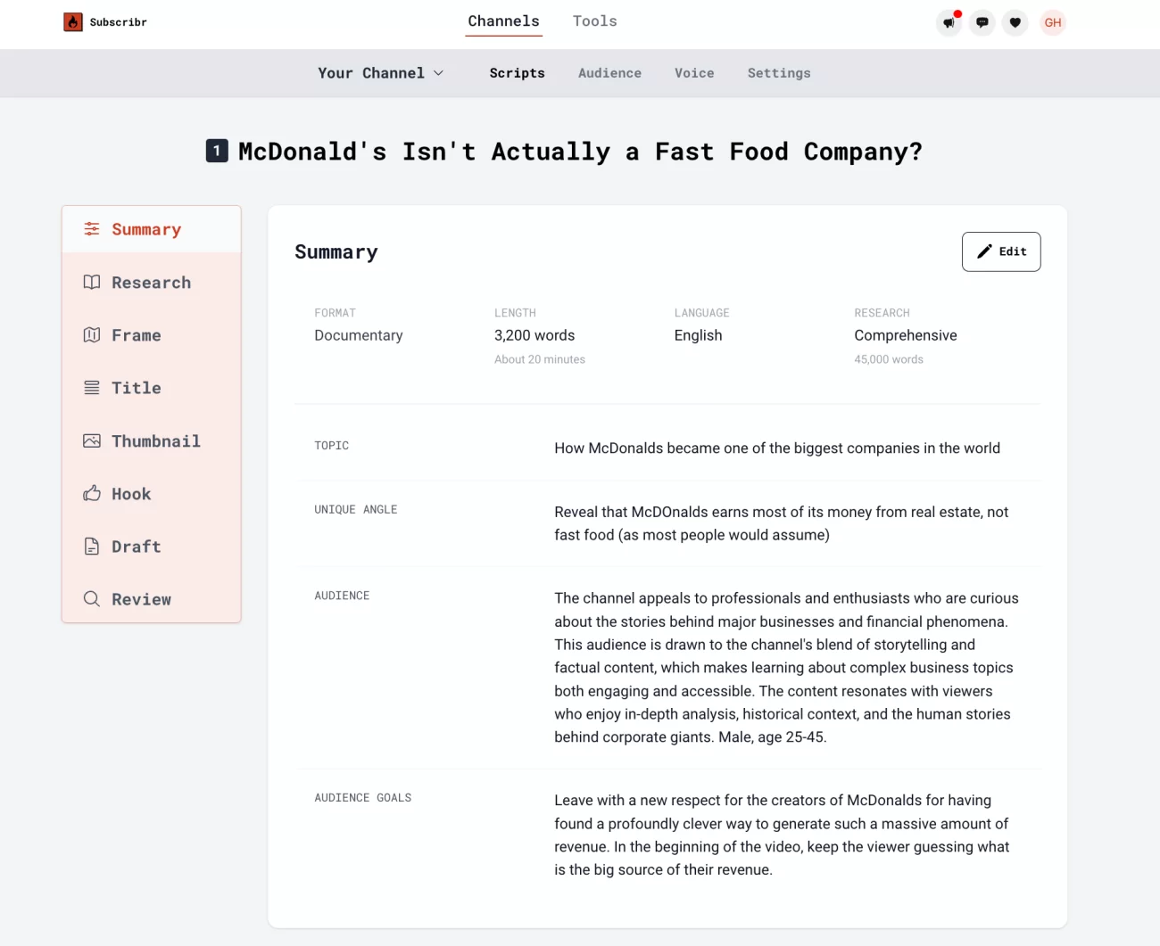Viewport: 1160px width, 946px height.
Task: Click the Subscribr flame logo icon
Action: pyautogui.click(x=73, y=22)
